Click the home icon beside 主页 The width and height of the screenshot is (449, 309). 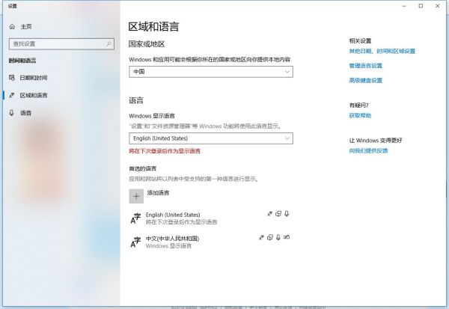point(12,27)
